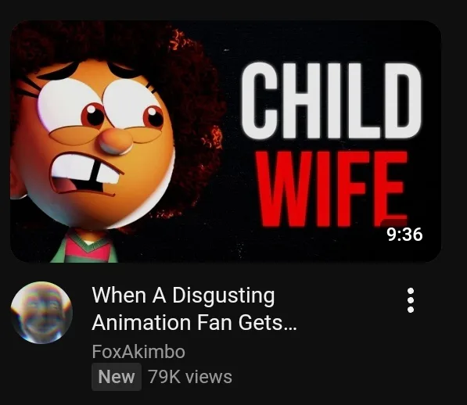Click the 79K views text
Viewport: 467px width, 405px height.
click(190, 377)
